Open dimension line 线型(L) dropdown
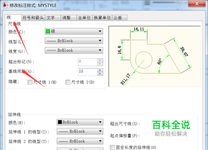 pos(74,41)
